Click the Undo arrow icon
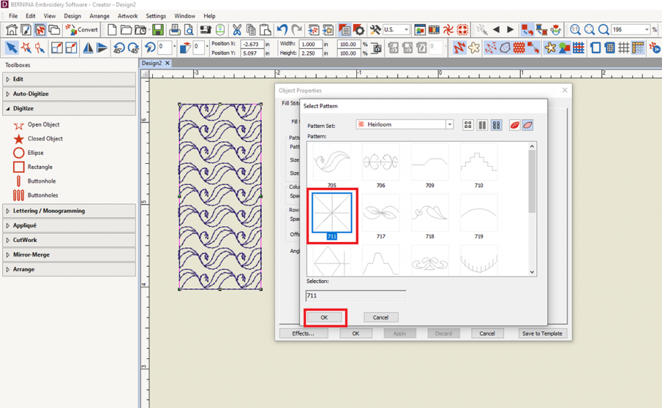Screen dimensions: 662x408 click(282, 30)
